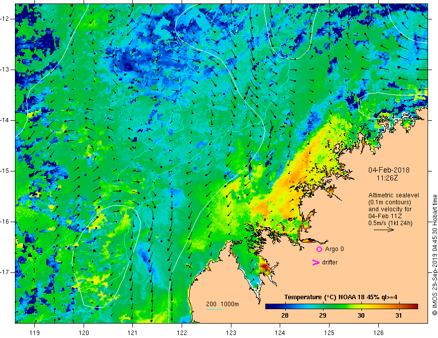The width and height of the screenshot is (438, 338).
Task: Click the 200 1000m depth label
Action: click(x=222, y=304)
